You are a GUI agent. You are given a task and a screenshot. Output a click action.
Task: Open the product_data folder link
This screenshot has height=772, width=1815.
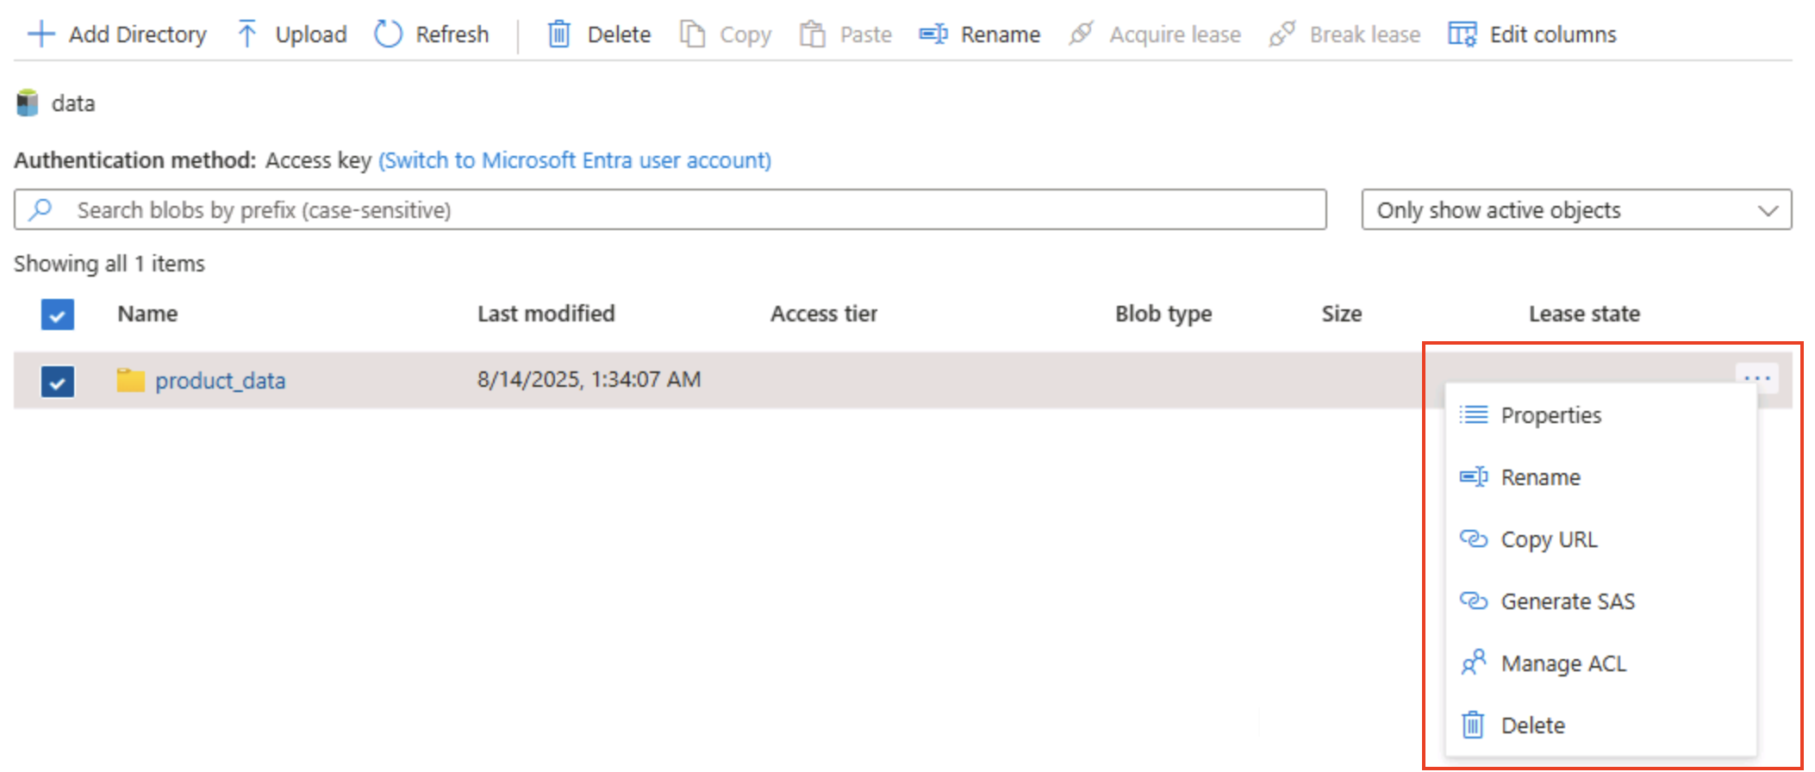[x=220, y=381]
